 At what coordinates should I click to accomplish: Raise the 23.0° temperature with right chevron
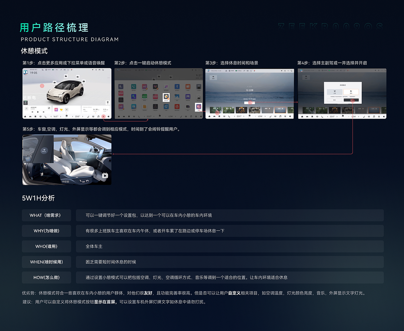(83, 116)
